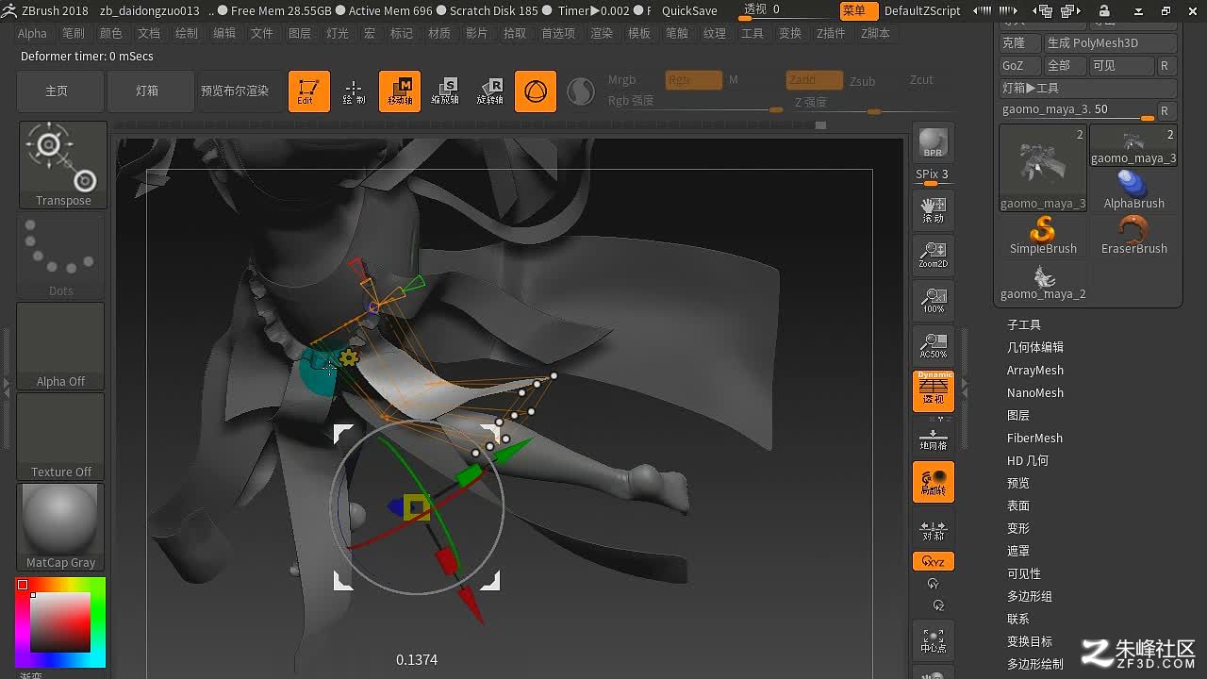The height and width of the screenshot is (679, 1207).
Task: Open the Dots stroke selector
Action: (x=60, y=256)
